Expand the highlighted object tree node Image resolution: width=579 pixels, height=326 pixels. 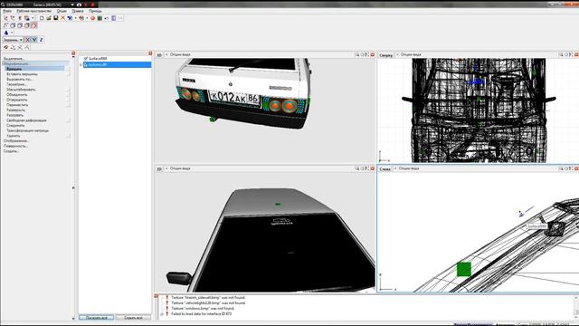click(x=81, y=64)
